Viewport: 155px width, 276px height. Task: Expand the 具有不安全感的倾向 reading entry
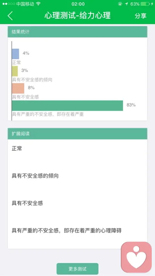[35, 176]
